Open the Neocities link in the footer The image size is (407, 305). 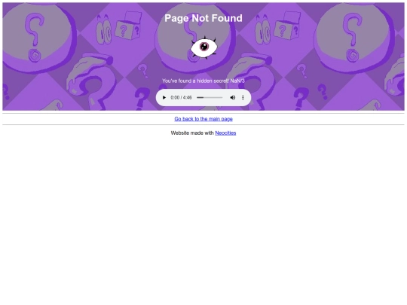225,133
